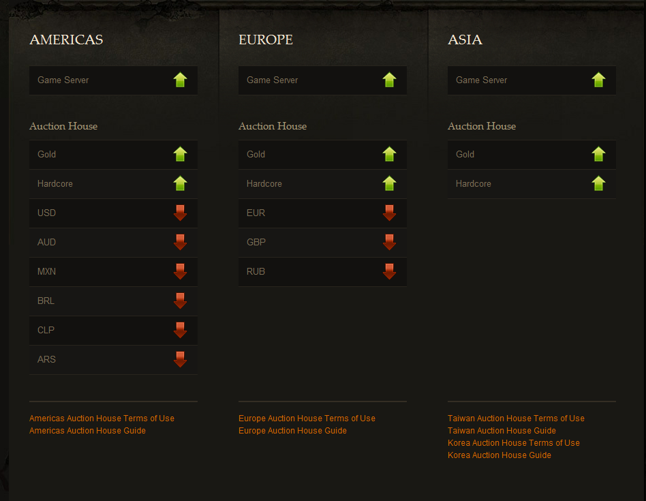Open Taiwan Auction House Terms of Use
This screenshot has width=646, height=501.
click(516, 419)
